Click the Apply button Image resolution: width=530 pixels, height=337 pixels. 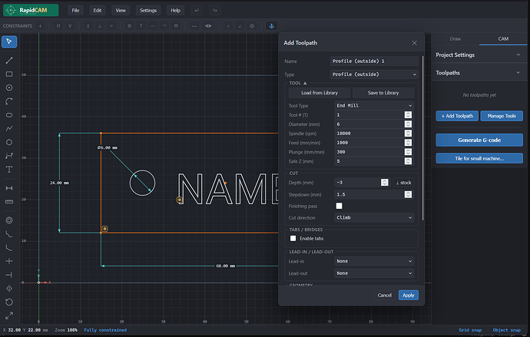(x=409, y=295)
